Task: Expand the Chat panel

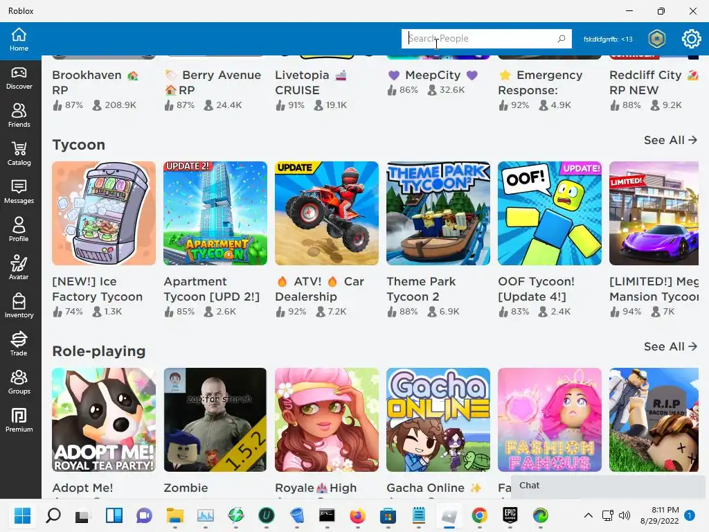Action: [607, 486]
